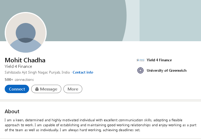This screenshot has width=201, height=139.
Task: Click the University of Greenwich crest icon
Action: click(140, 70)
